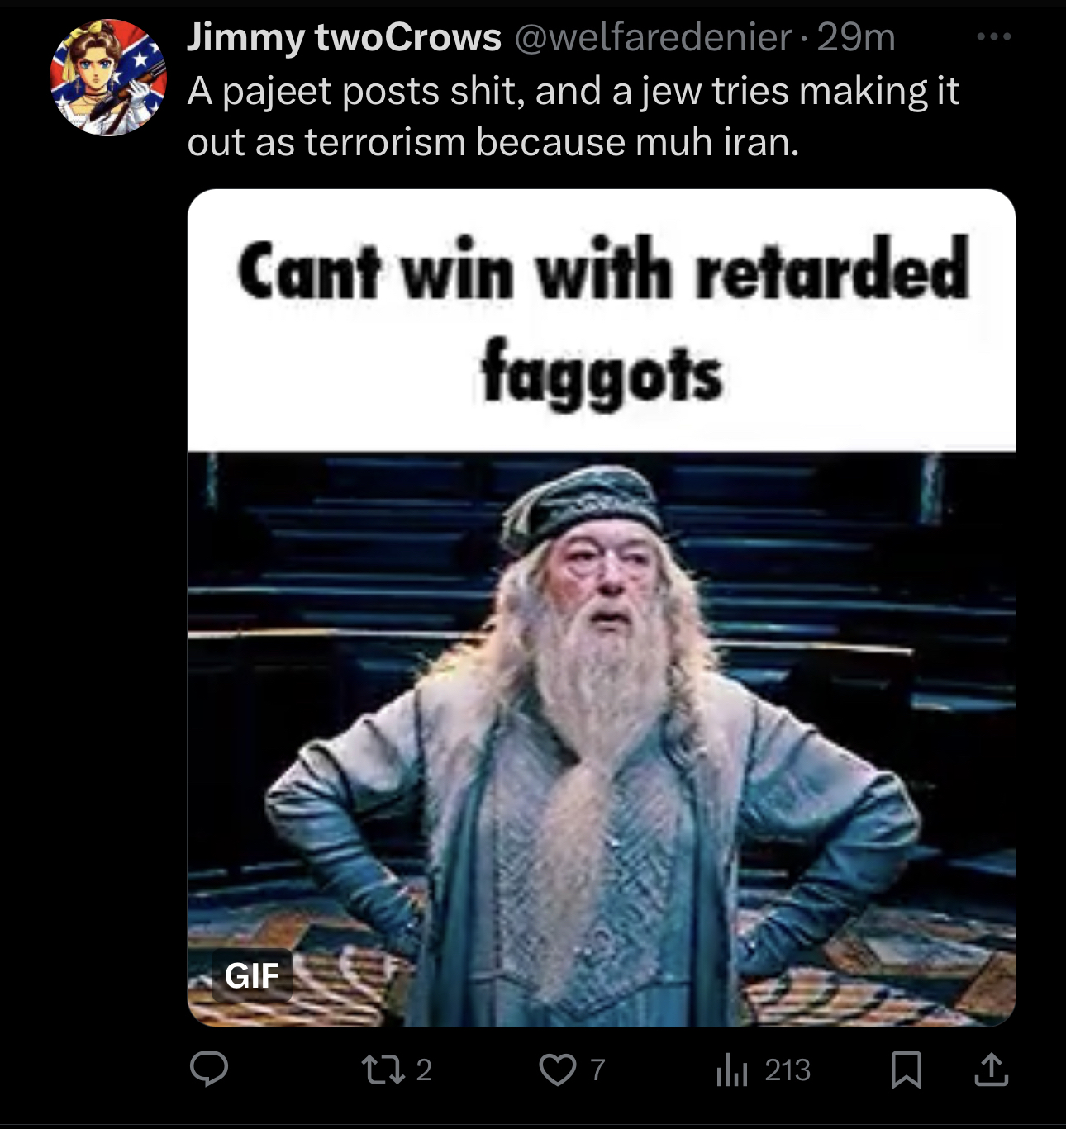
Task: View analytics via the bar chart icon
Action: (731, 1070)
